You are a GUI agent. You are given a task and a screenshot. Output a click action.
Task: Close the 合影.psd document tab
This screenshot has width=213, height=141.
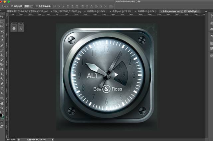110,11
